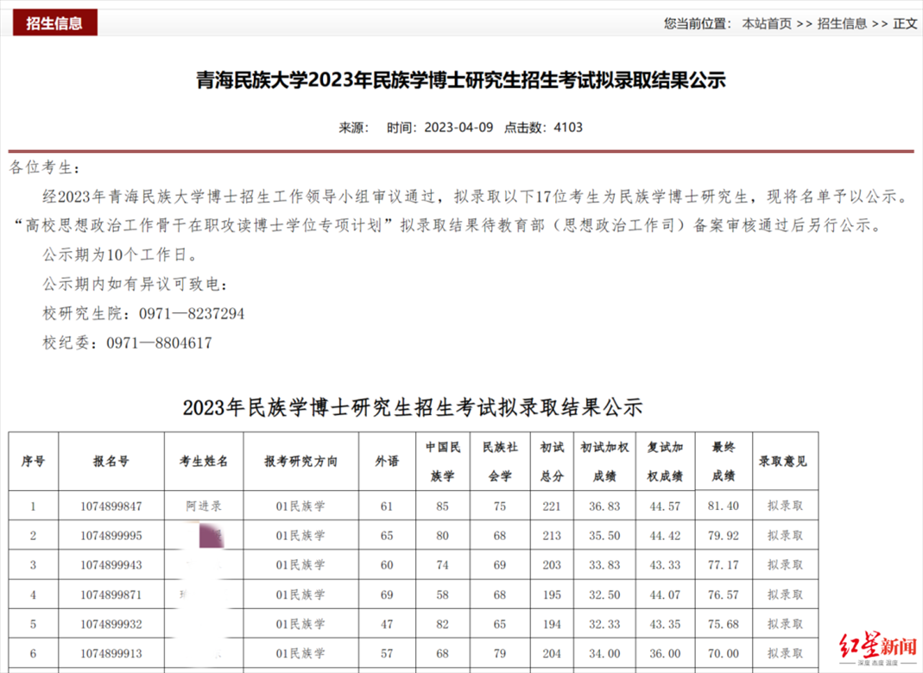Select the 外语 column header

pyautogui.click(x=387, y=462)
